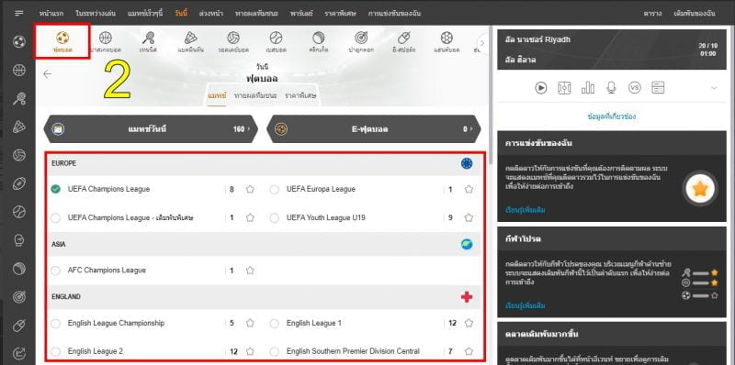The width and height of the screenshot is (735, 365).
Task: Choose volleyball in top sports carousel
Action: pos(233,41)
